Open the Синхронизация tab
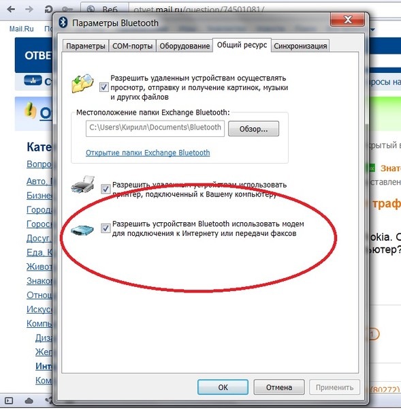Viewport: 401px width, 409px height. tap(300, 46)
